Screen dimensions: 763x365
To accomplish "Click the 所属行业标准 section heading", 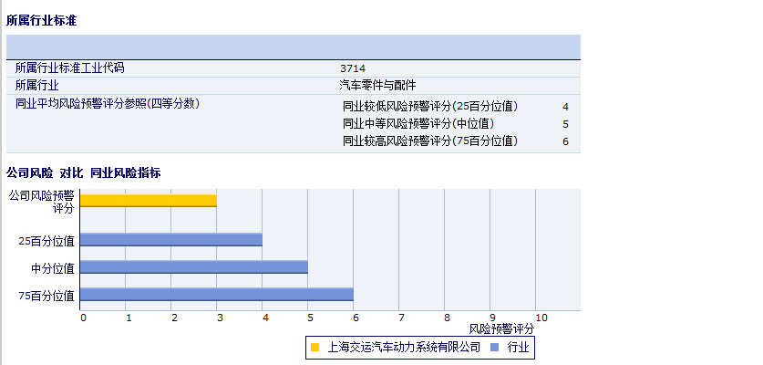I will click(41, 19).
